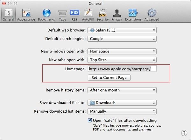This screenshot has width=191, height=140.
Task: Open the Default web browser dropdown
Action: click(x=122, y=30)
